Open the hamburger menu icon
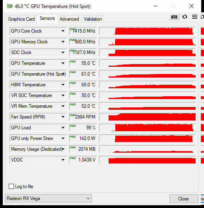Viewport: 204px width, 208px height. tap(194, 17)
